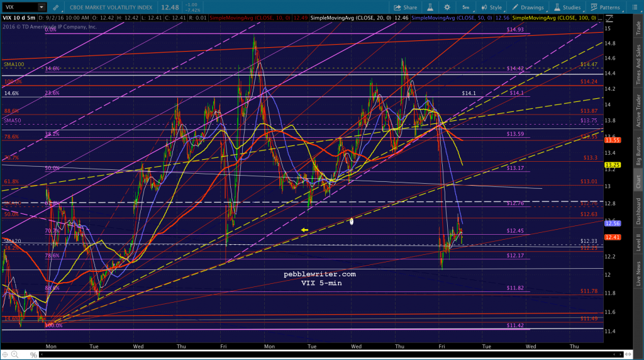
Task: Click the $14.47 yellow level label
Action: (x=589, y=65)
